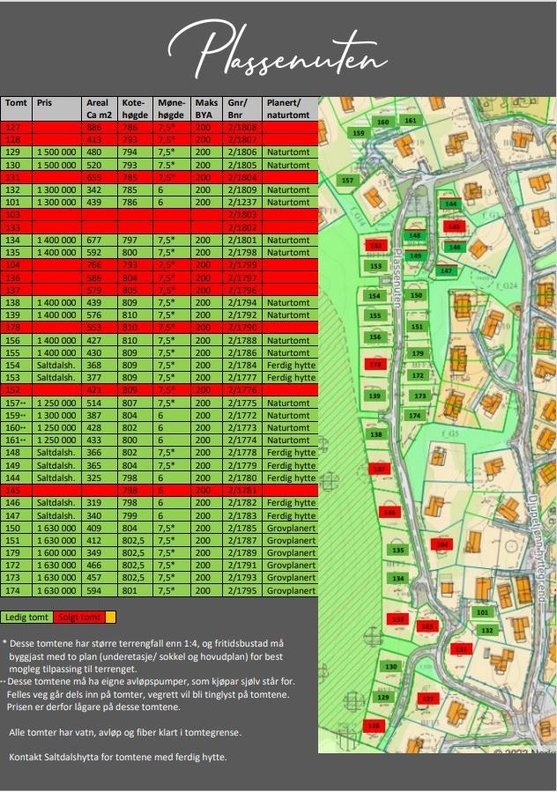Click red plot marker 152 on the map

(x=376, y=246)
